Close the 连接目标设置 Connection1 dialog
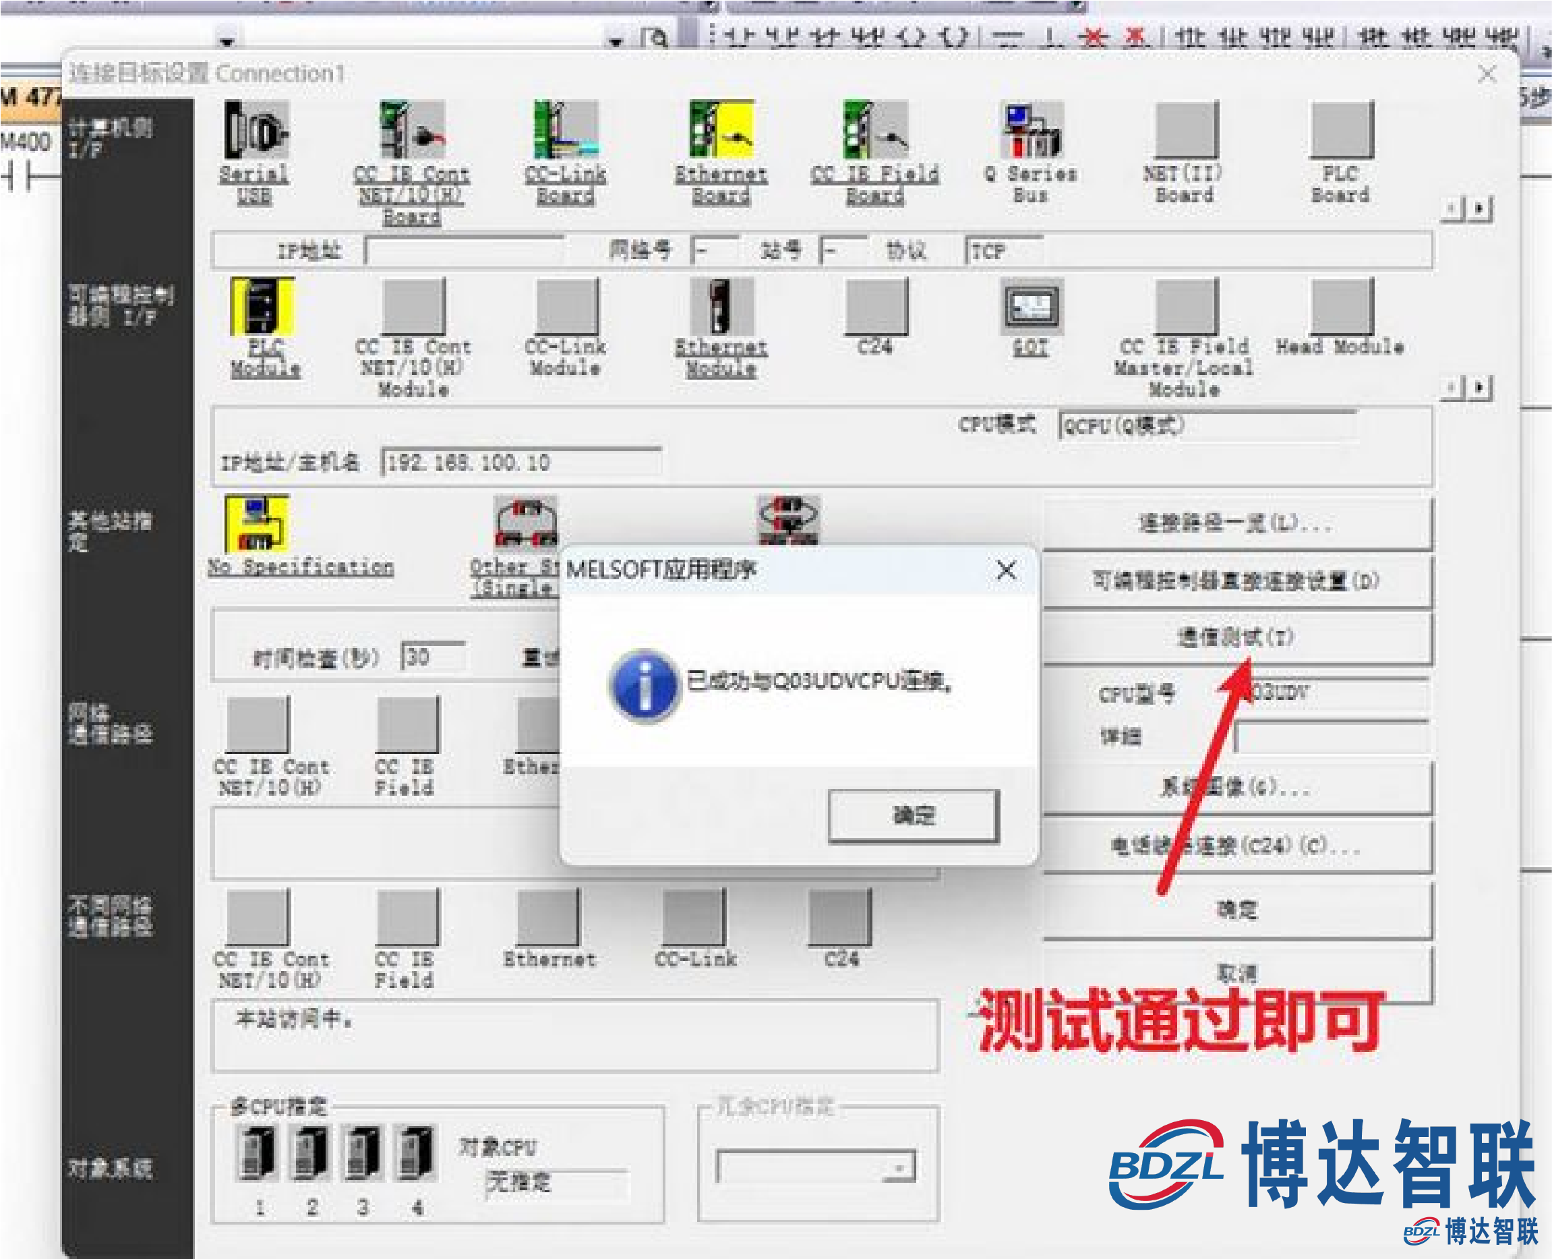 tap(1487, 74)
